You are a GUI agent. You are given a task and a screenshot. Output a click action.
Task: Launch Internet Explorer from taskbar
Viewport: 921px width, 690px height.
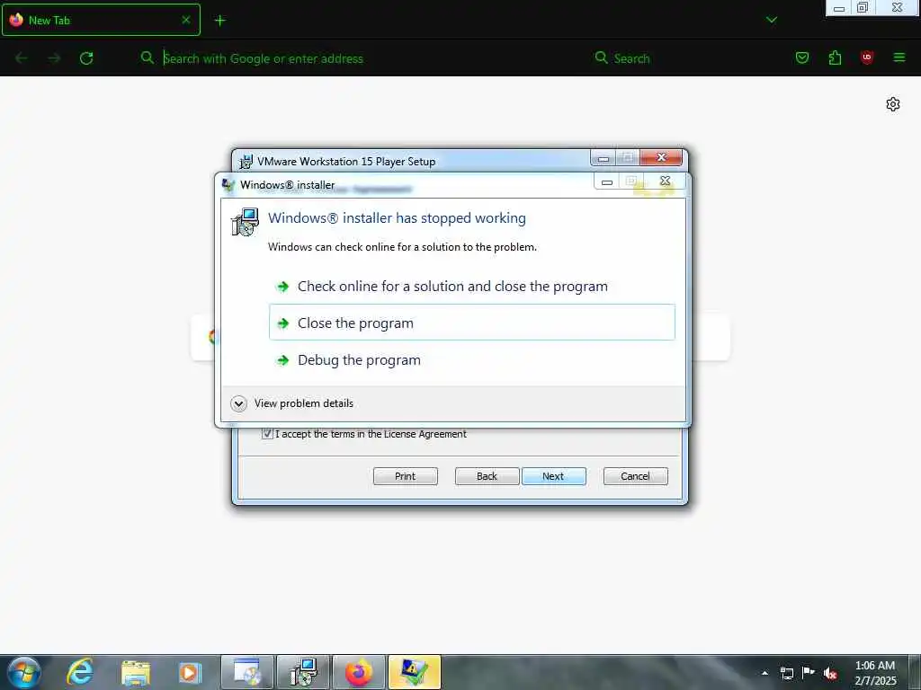point(80,672)
